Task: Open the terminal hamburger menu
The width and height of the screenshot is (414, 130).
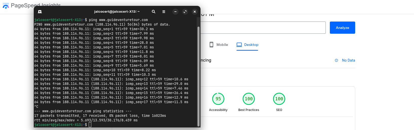Action: click(x=164, y=12)
